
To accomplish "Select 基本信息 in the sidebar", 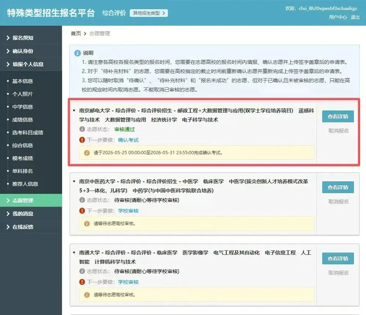I will (22, 81).
